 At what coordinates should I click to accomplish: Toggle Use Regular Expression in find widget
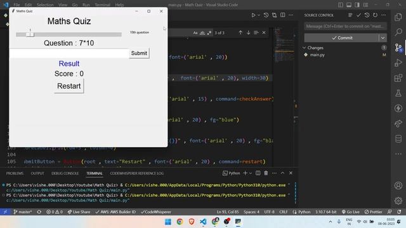[x=209, y=33]
